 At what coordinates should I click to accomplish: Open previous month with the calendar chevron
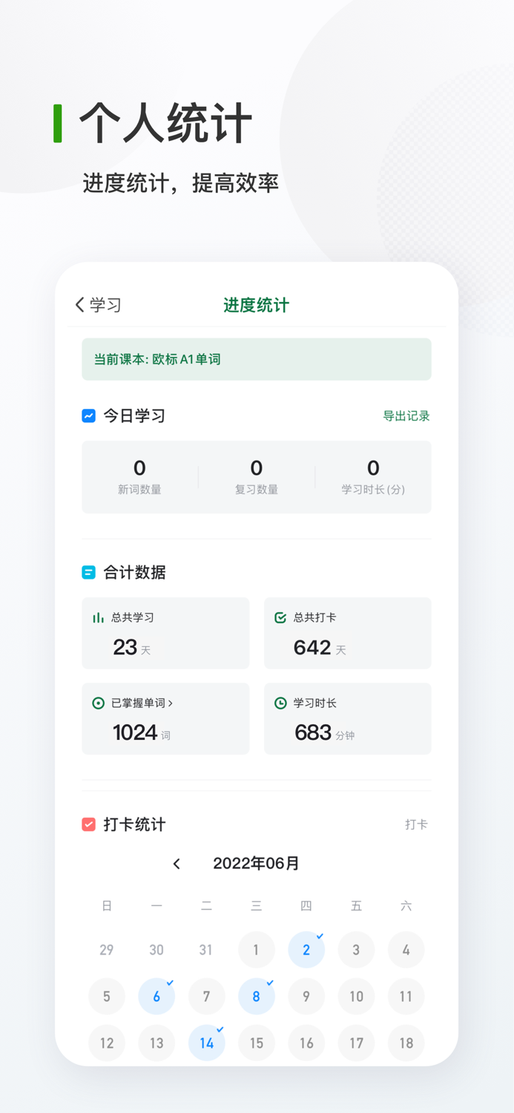point(177,864)
